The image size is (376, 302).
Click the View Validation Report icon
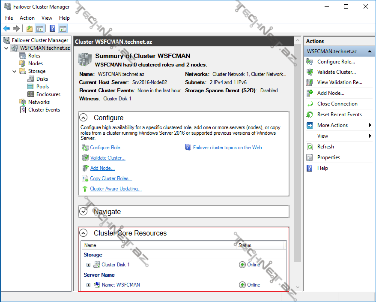click(309, 83)
